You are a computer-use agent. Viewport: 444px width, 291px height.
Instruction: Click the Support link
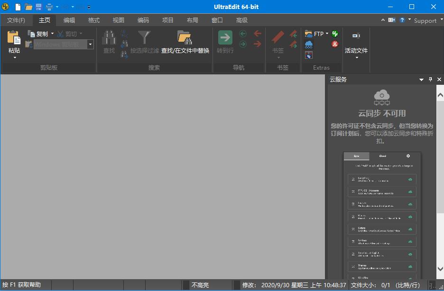(x=425, y=21)
